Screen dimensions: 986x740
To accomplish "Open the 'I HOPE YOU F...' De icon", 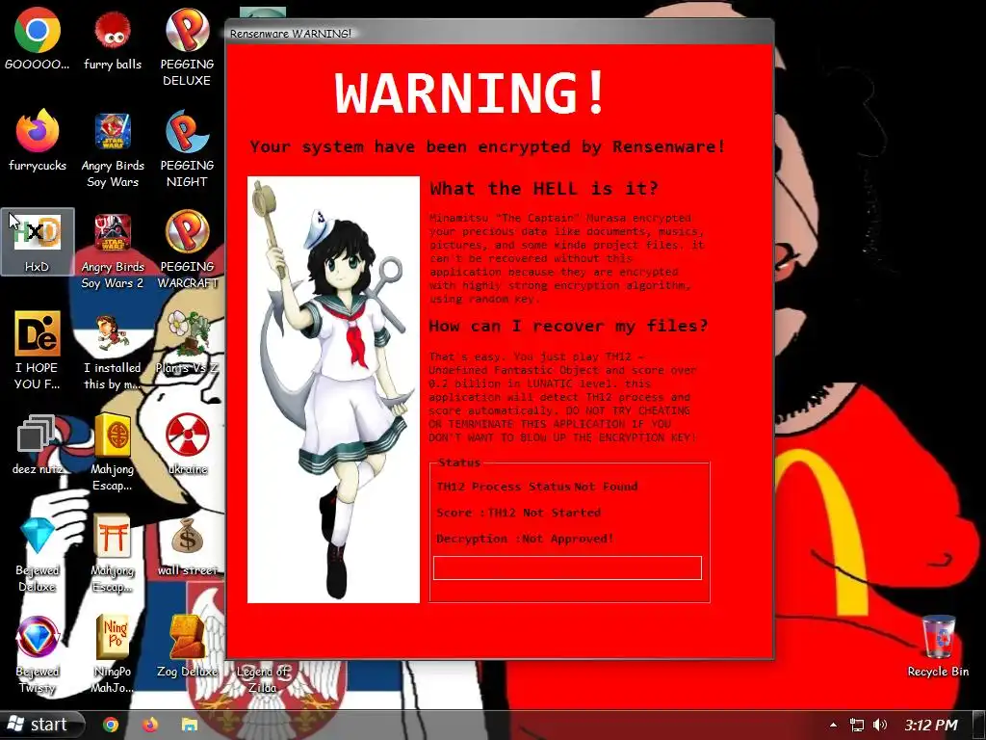I will click(x=38, y=351).
